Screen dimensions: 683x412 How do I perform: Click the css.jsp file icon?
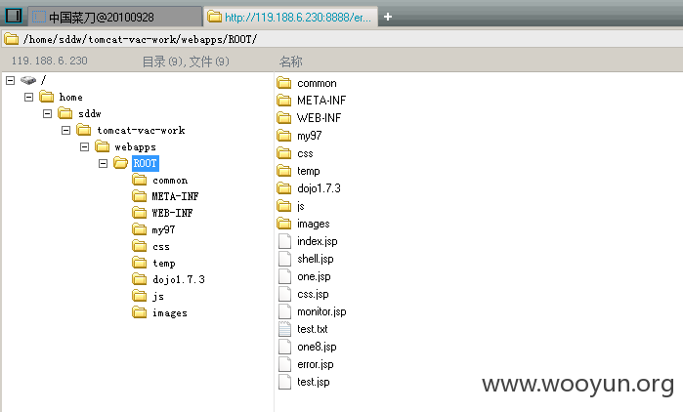click(284, 294)
